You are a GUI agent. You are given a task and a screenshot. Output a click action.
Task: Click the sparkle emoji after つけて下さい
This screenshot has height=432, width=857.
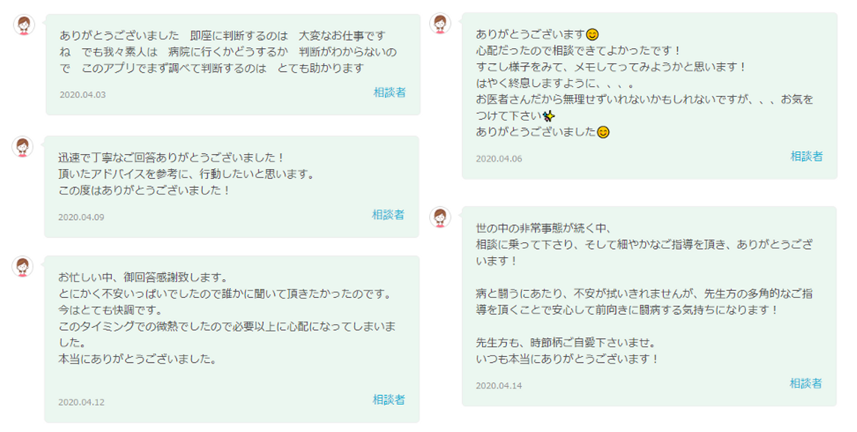tap(549, 116)
